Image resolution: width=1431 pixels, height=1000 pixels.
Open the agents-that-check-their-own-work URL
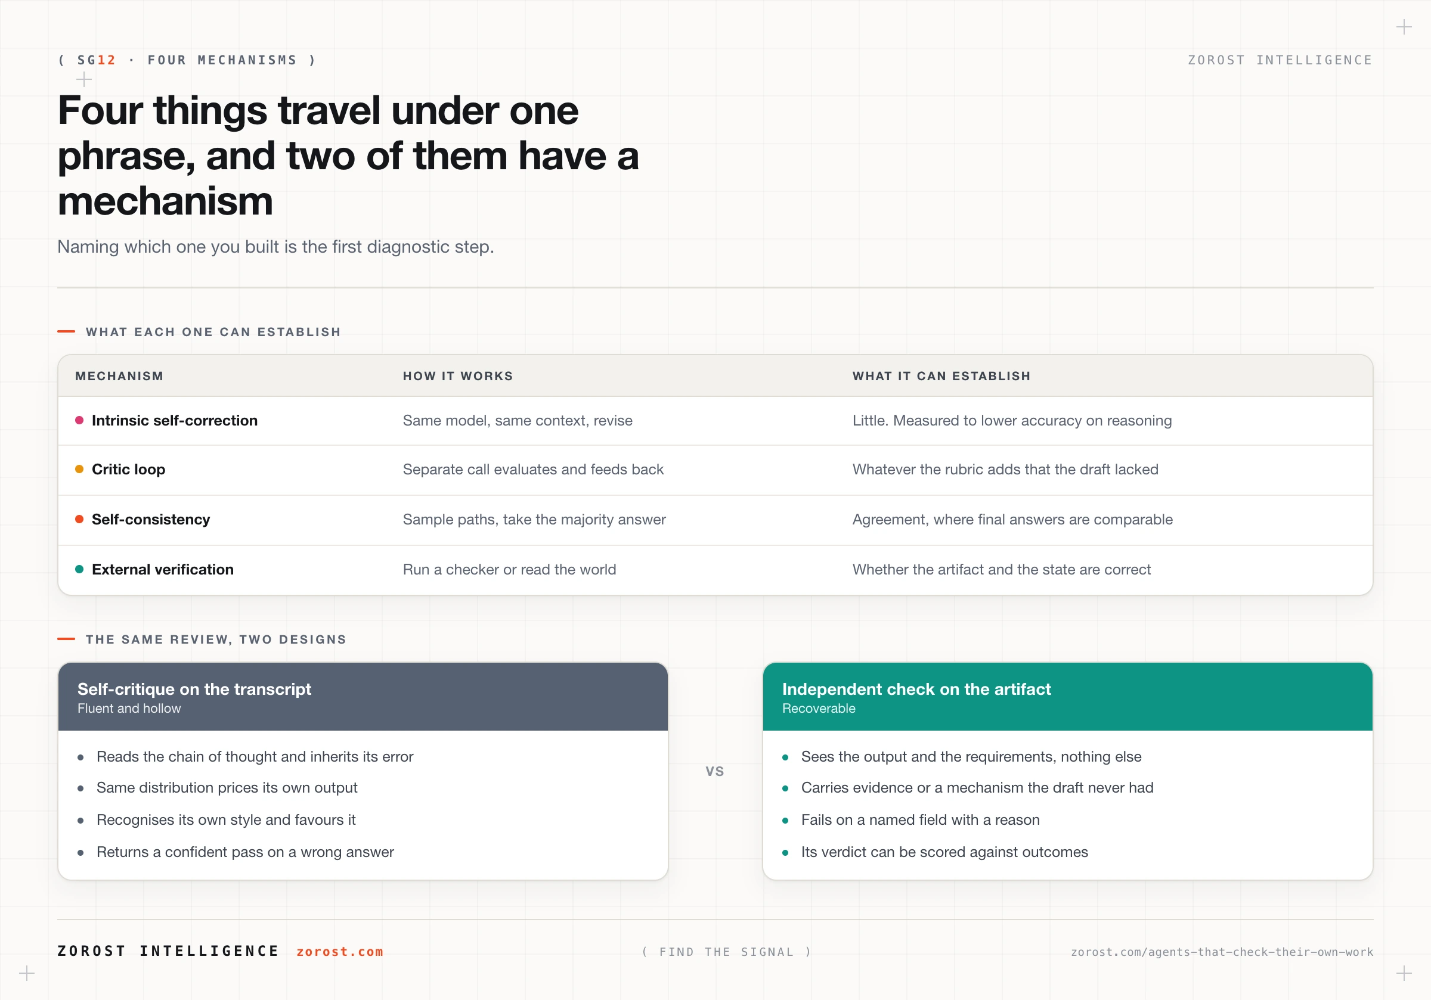(x=1222, y=952)
